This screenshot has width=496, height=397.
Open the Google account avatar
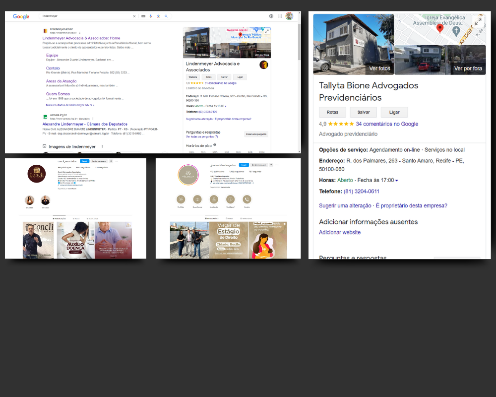click(x=289, y=16)
